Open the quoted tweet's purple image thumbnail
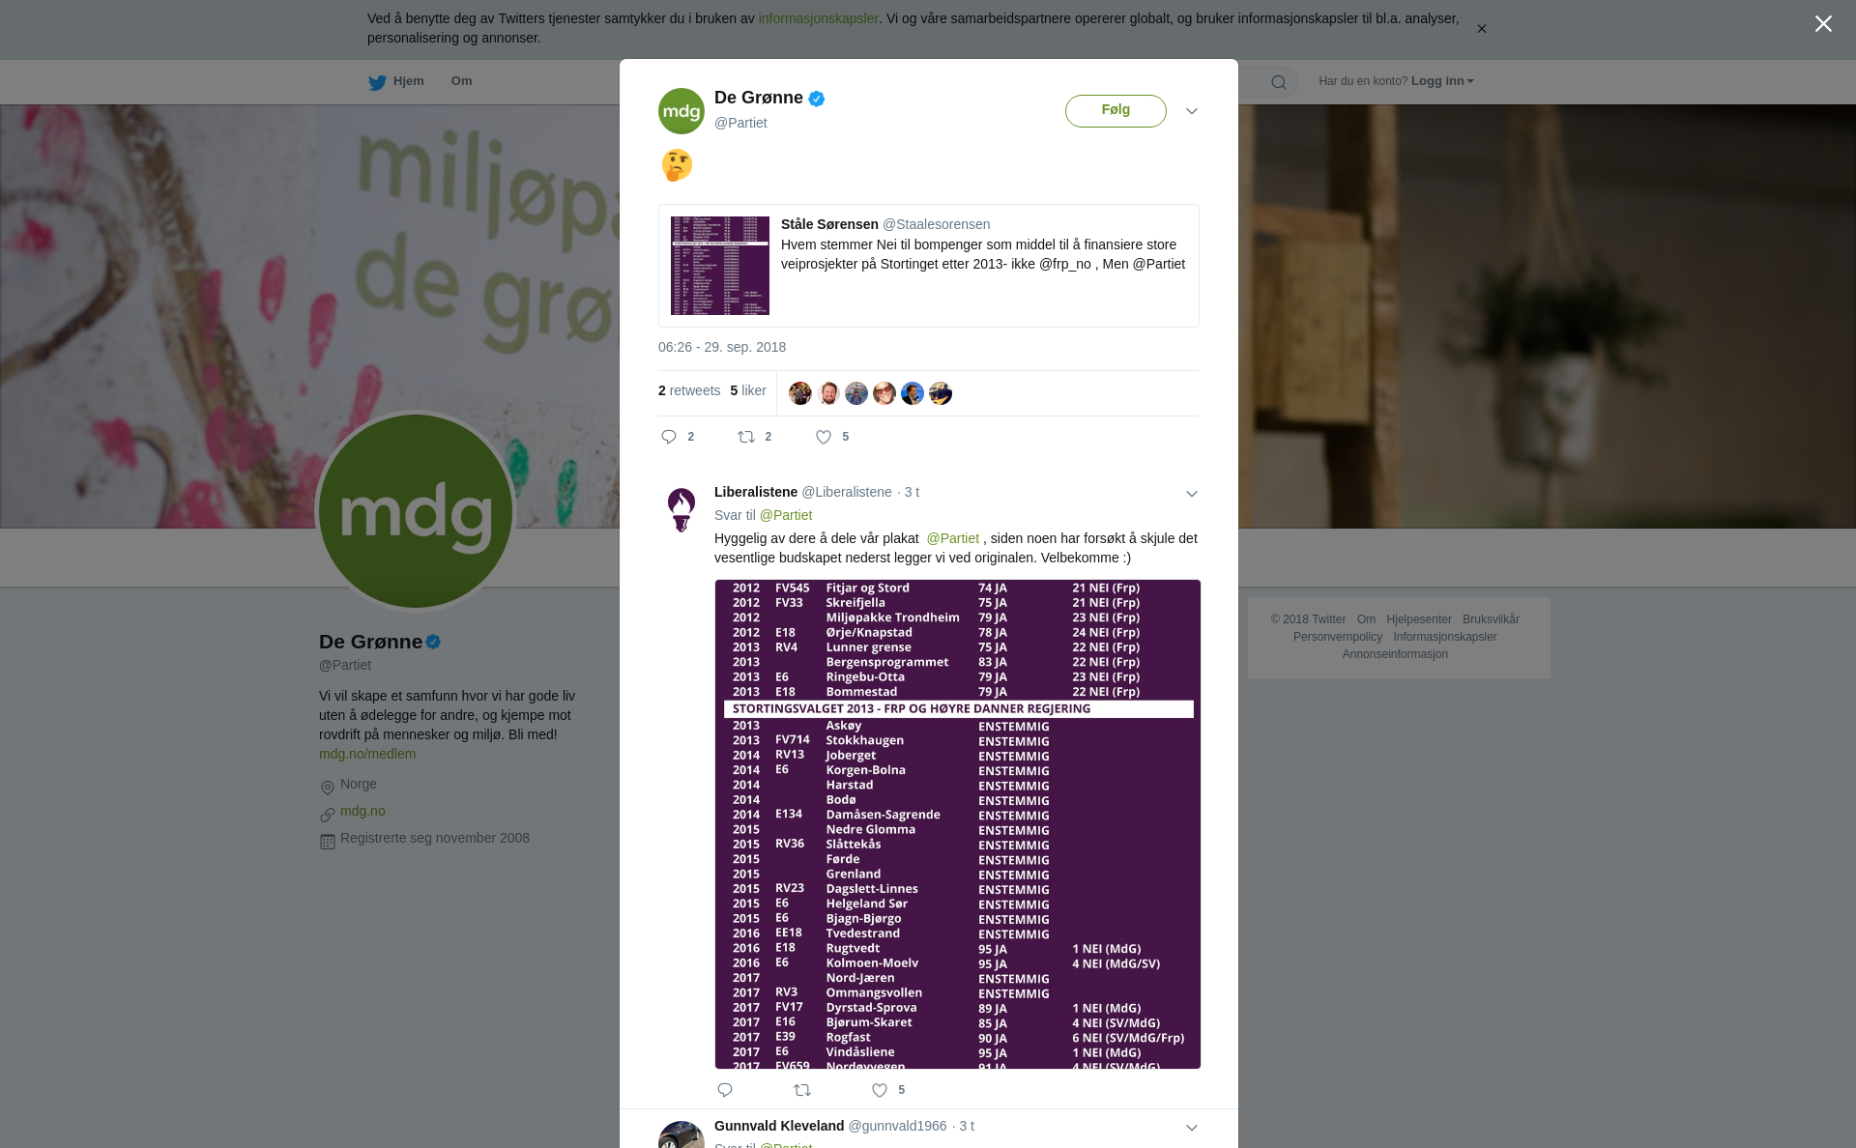This screenshot has width=1856, height=1148. coord(720,266)
